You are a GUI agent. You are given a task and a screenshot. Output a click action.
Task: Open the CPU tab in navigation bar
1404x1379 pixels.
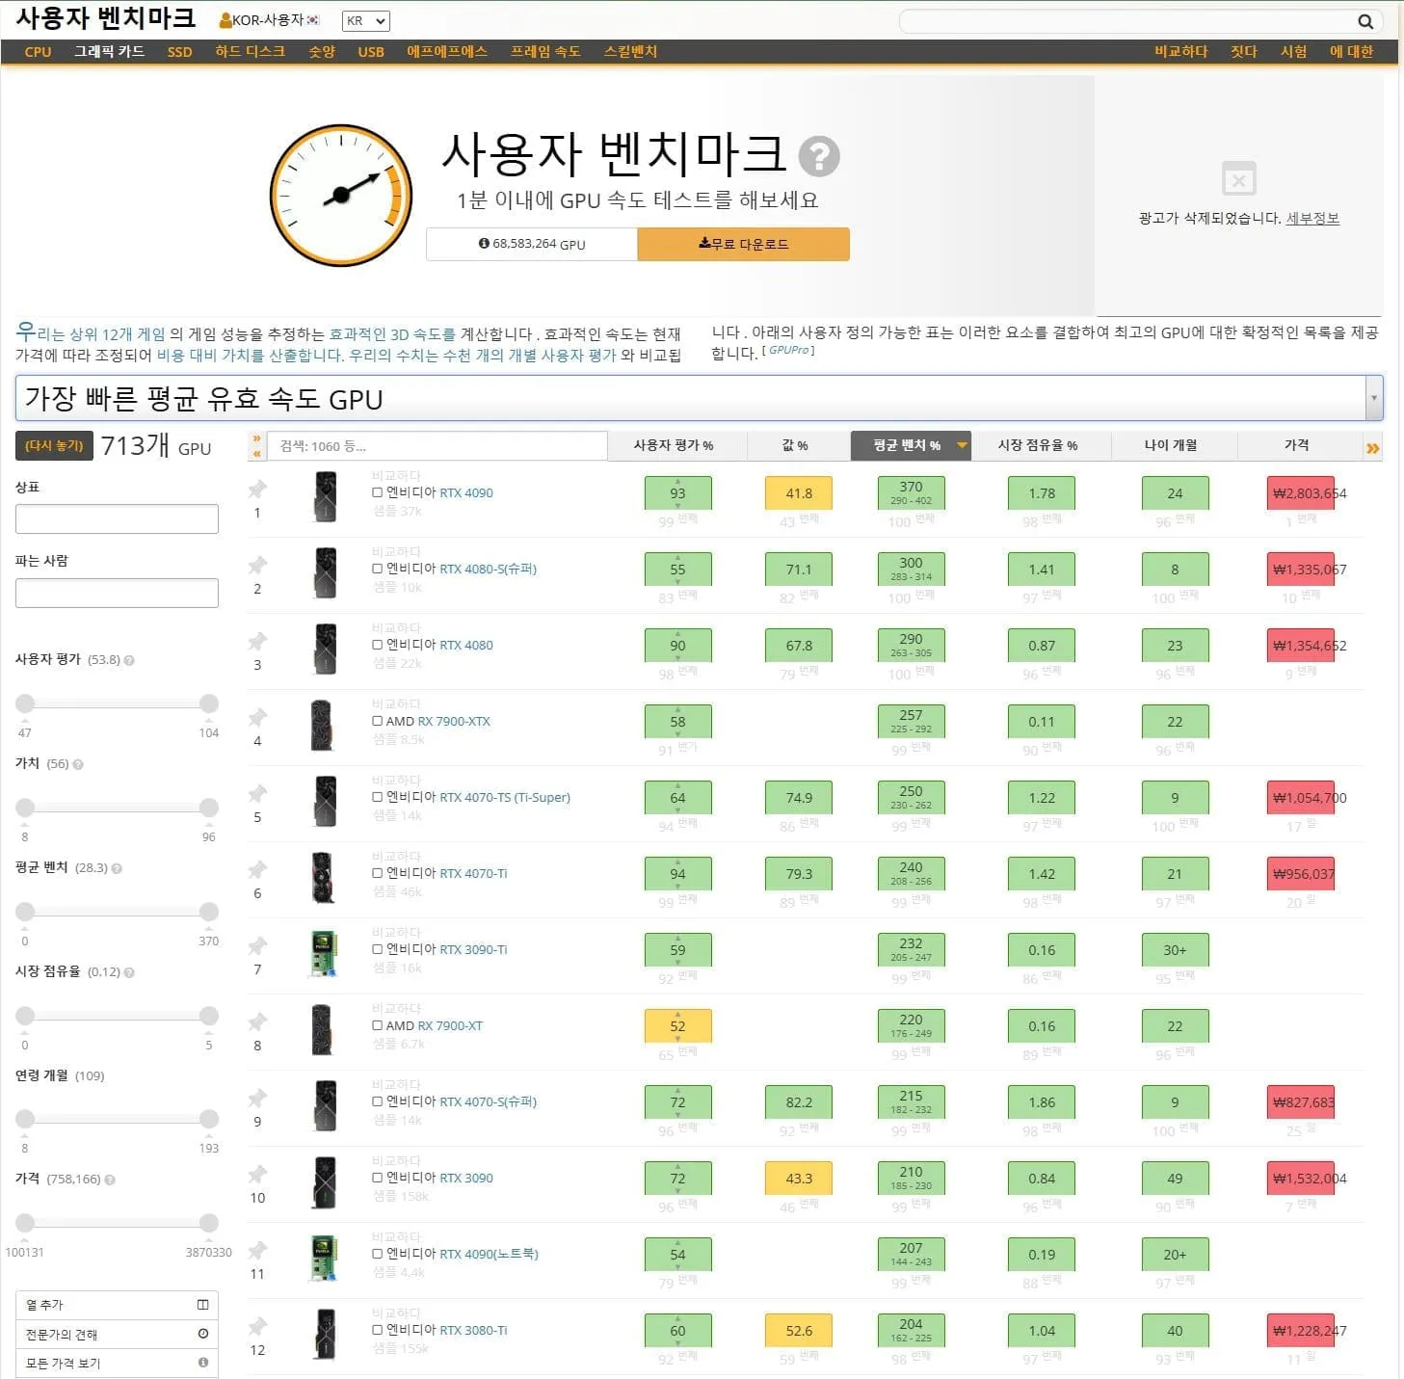(38, 52)
